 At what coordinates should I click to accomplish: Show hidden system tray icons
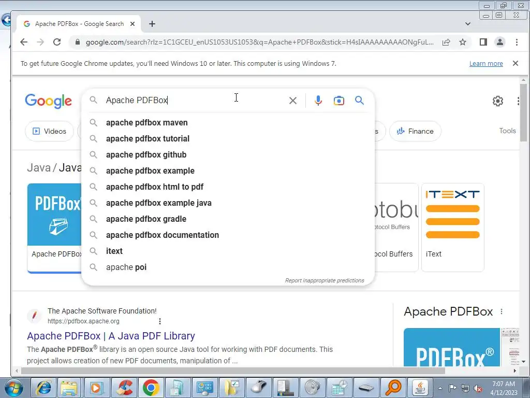pyautogui.click(x=440, y=388)
